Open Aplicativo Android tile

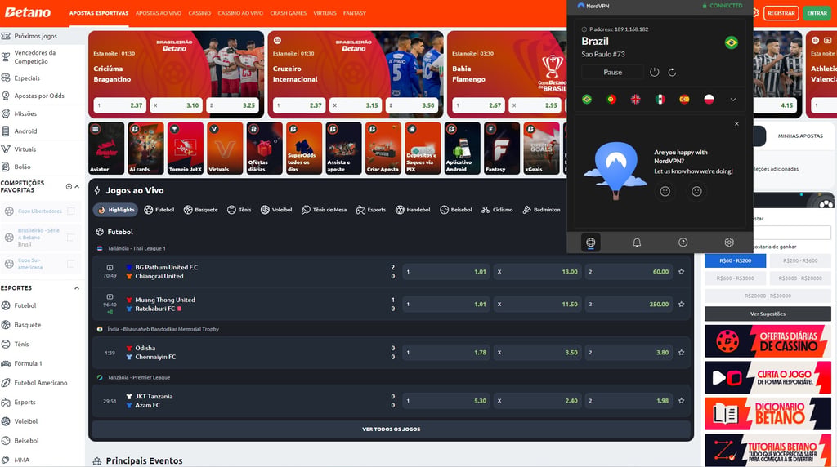tap(463, 149)
